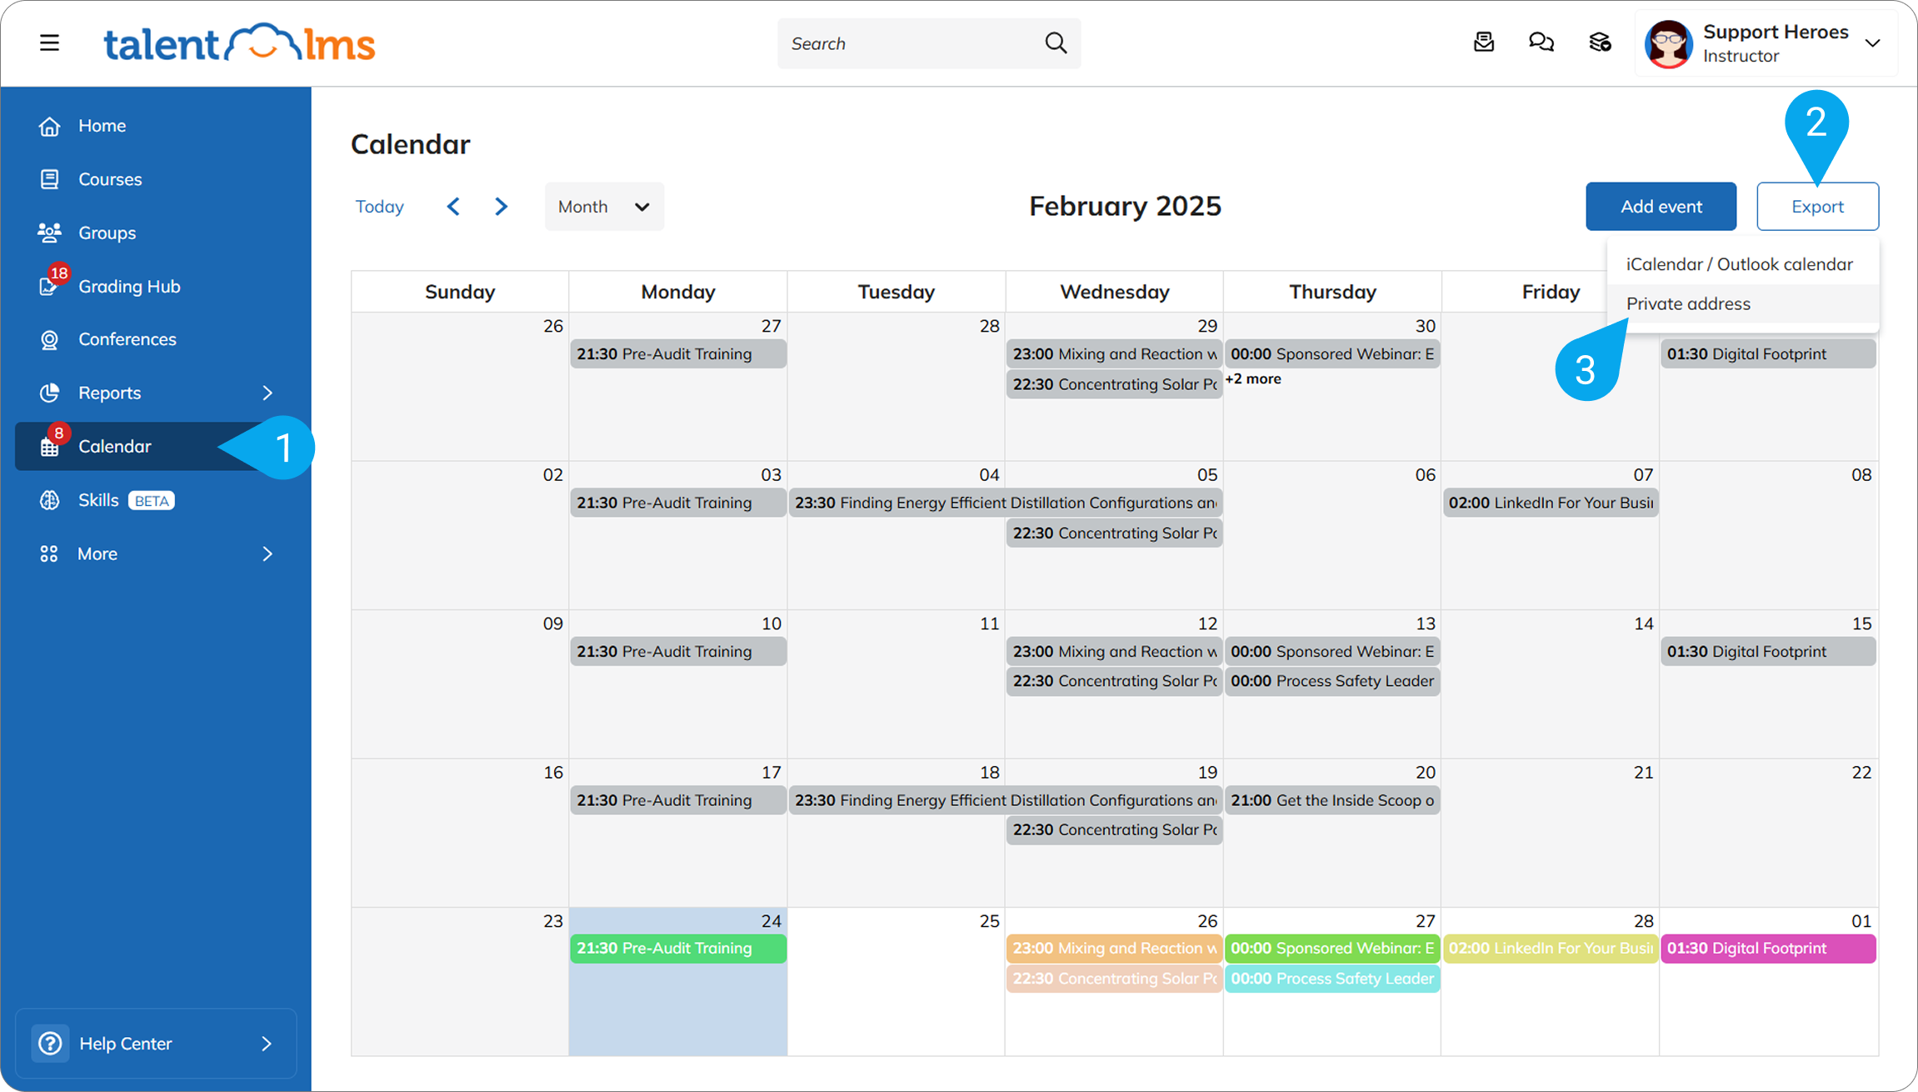Open Concentrating Solar event on Wednesday 05
This screenshot has height=1092, width=1918.
click(x=1114, y=533)
